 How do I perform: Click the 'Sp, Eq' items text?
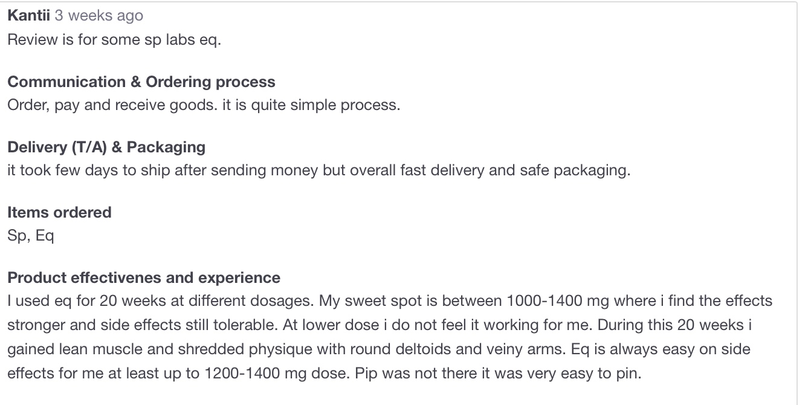[x=31, y=235]
